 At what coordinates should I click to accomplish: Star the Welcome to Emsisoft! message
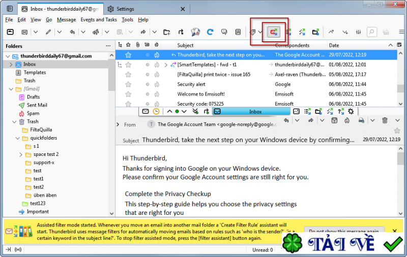tap(128, 94)
